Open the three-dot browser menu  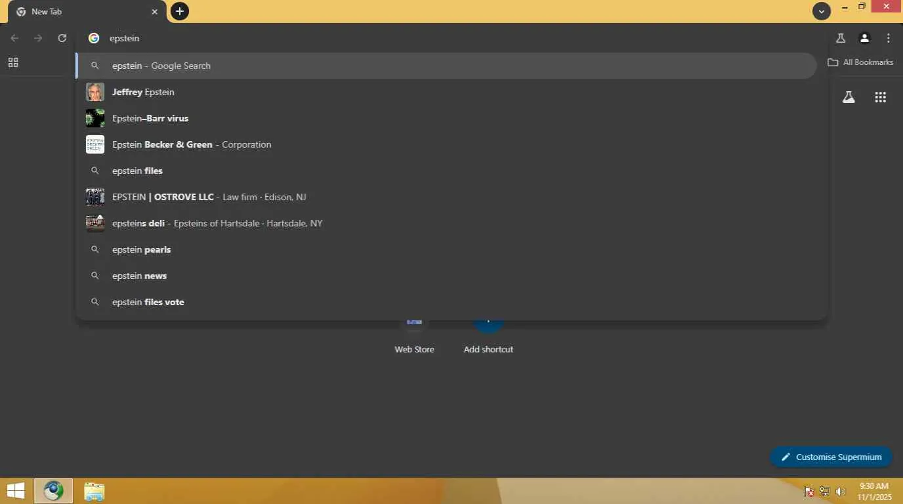click(x=889, y=38)
